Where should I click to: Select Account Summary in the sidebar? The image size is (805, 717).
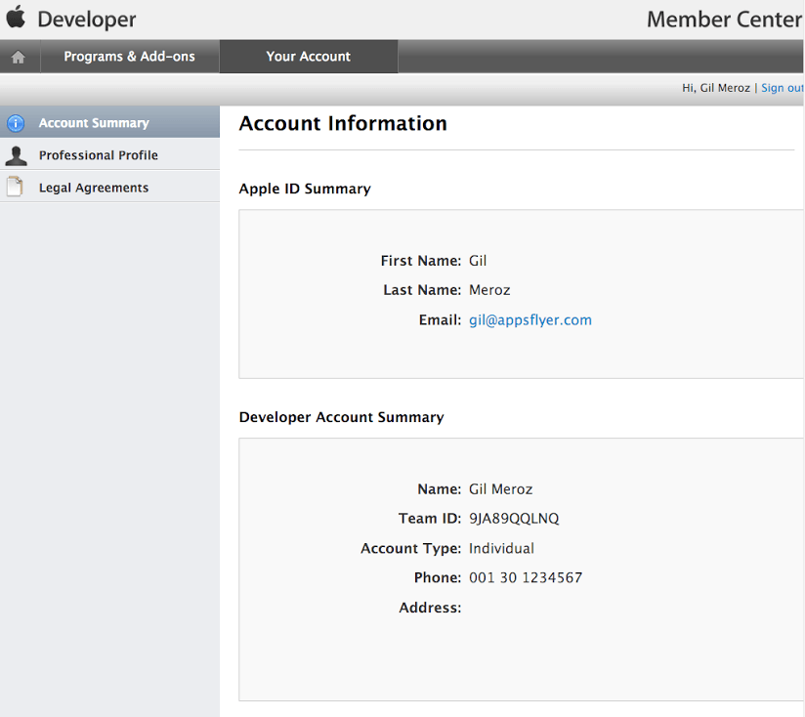click(109, 123)
